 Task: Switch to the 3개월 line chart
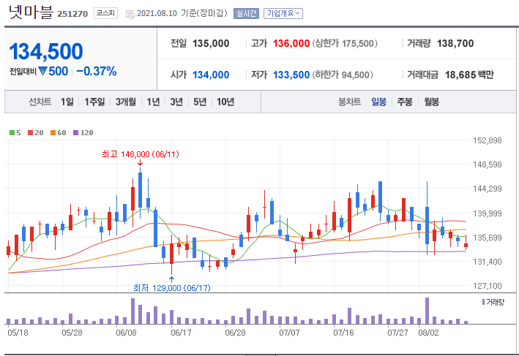point(126,102)
